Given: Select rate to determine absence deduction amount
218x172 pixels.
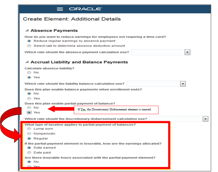Looking at the screenshot, I should (29, 46).
